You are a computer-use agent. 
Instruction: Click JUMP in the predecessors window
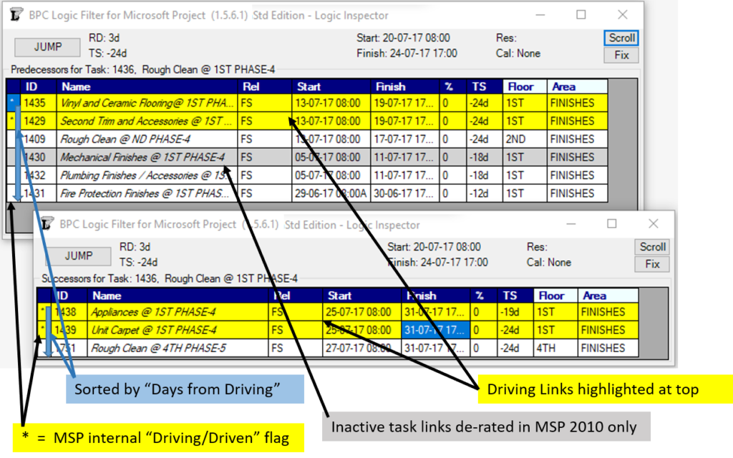(47, 47)
